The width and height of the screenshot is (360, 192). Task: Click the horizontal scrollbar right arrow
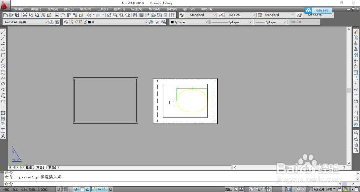click(x=344, y=168)
